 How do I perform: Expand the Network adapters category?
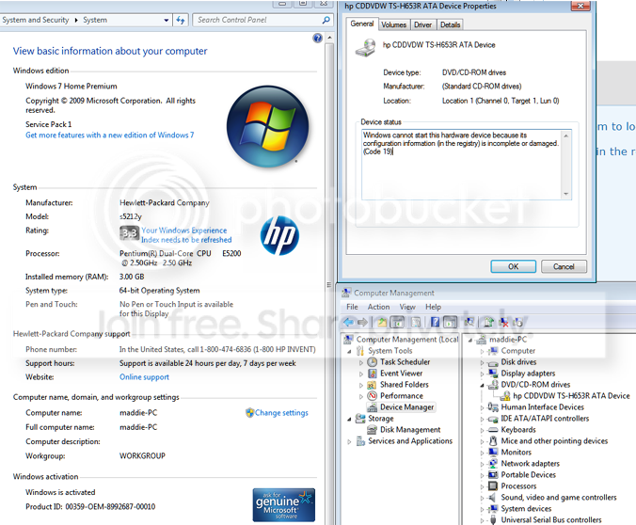[x=483, y=464]
